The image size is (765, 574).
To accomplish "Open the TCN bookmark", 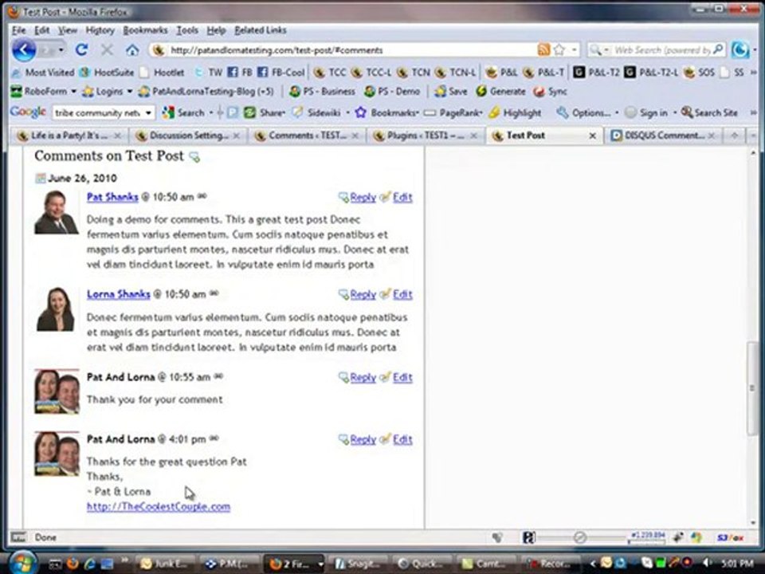I will coord(414,73).
